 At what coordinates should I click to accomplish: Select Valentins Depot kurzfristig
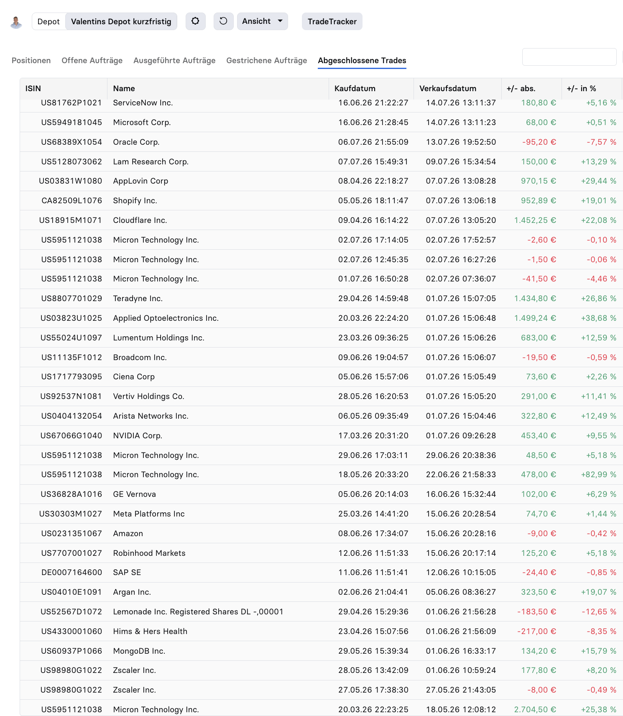121,21
